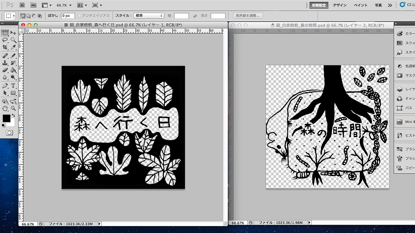Pick the Crop tool
Screen dimensions: 415x233
(5, 47)
